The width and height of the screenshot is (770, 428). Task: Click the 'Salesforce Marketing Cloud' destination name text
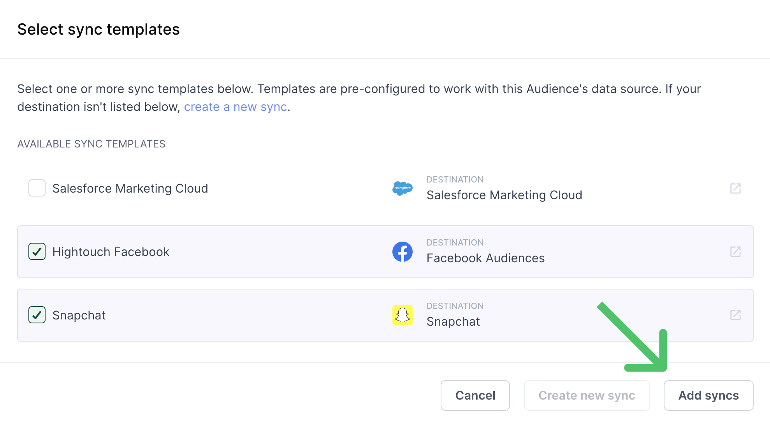(505, 195)
